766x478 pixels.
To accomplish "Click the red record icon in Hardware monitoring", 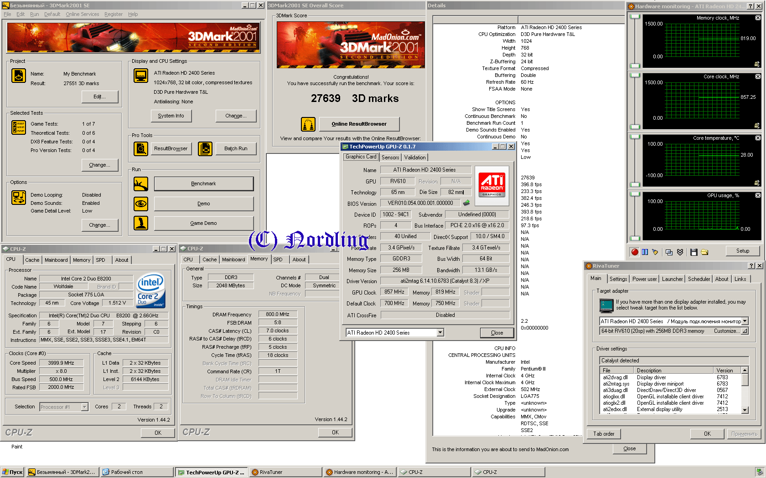I will coord(635,252).
